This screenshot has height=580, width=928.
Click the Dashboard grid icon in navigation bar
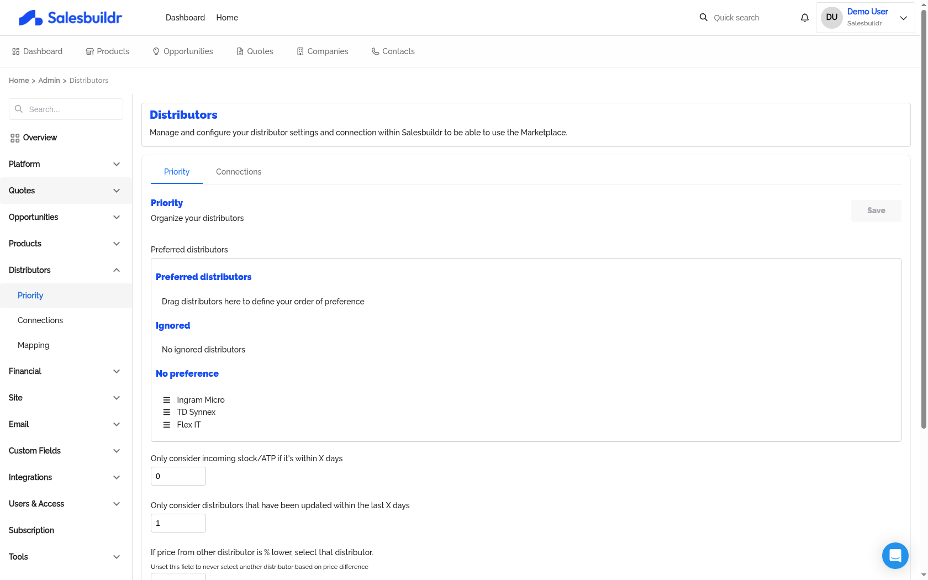(x=15, y=51)
